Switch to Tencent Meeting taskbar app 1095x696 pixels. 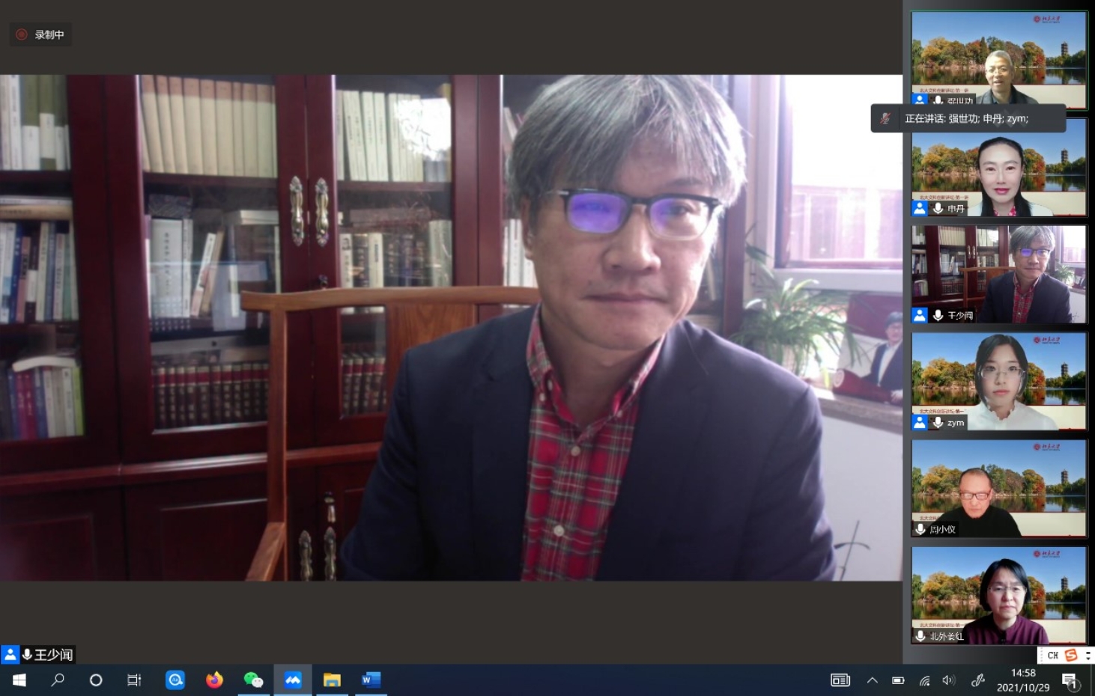293,680
